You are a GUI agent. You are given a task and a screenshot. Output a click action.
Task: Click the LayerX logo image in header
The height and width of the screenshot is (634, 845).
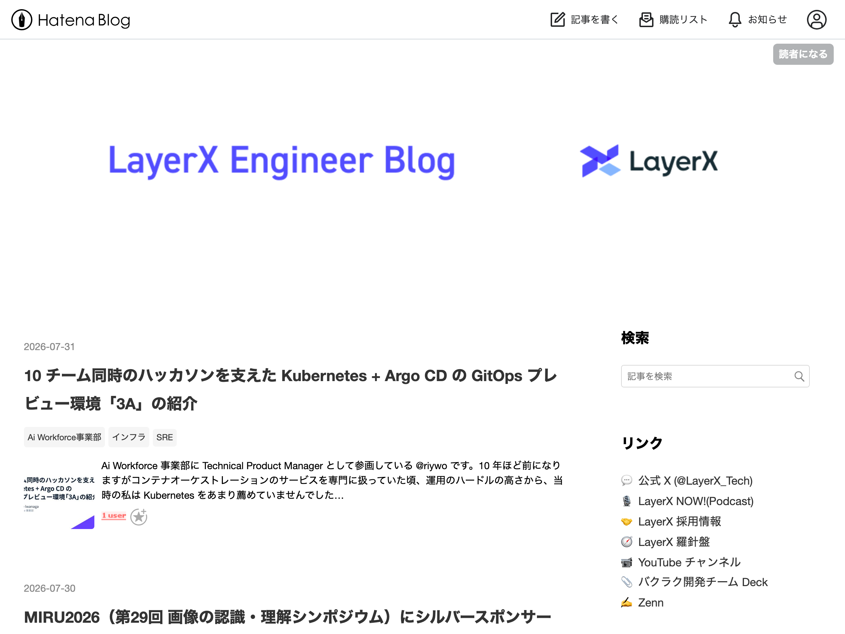click(649, 161)
